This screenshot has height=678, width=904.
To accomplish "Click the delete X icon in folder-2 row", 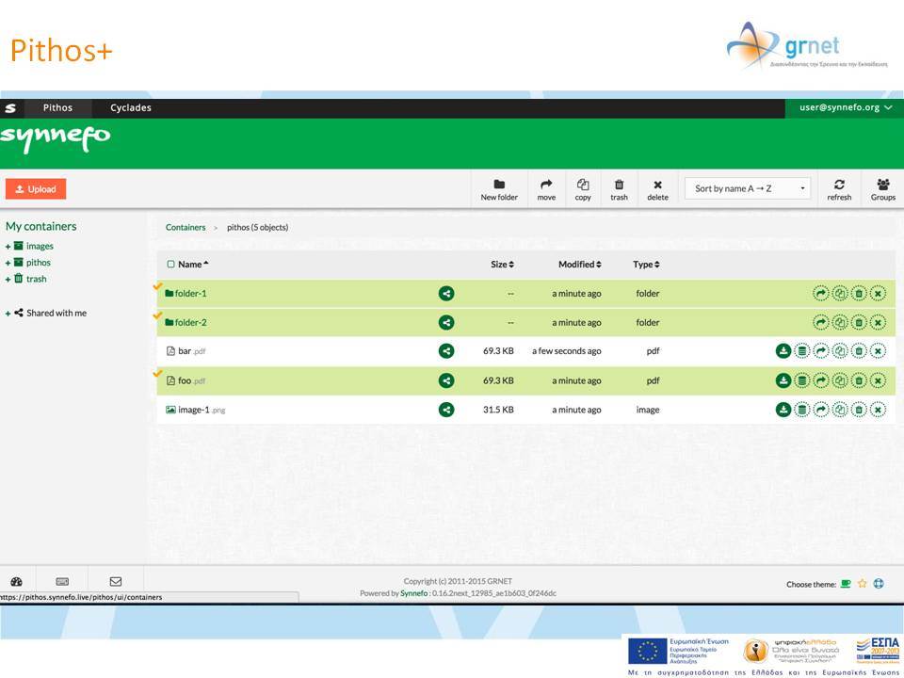I will point(878,322).
